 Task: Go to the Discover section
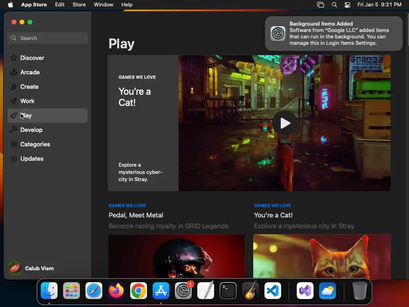(48, 58)
